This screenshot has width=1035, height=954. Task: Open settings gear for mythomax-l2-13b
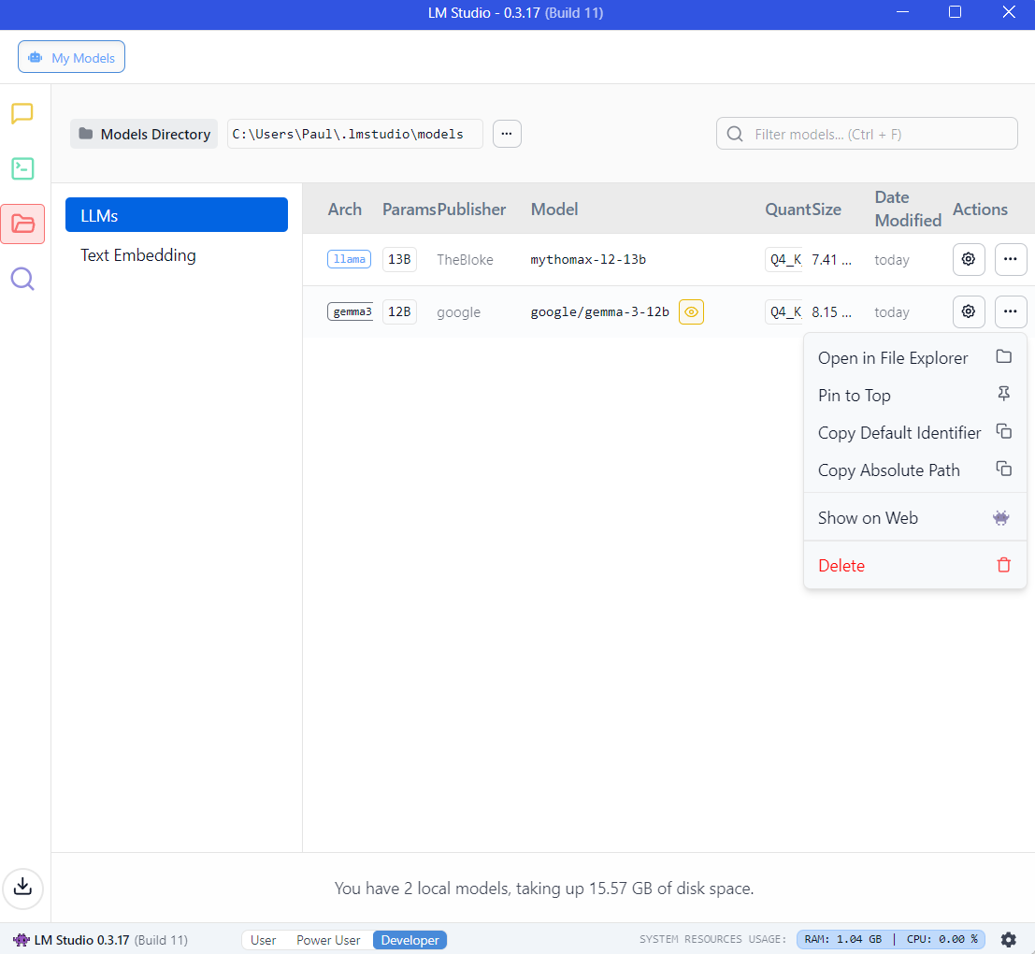click(x=969, y=259)
